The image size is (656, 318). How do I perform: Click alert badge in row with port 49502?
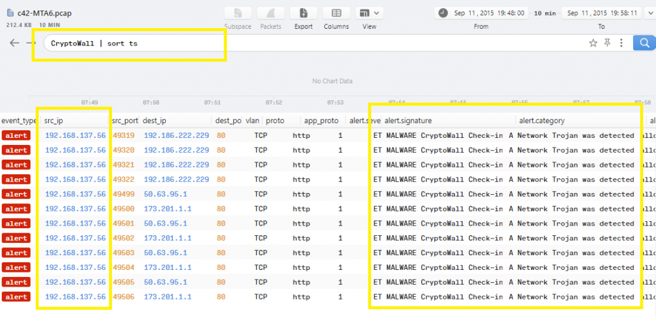[x=16, y=238]
